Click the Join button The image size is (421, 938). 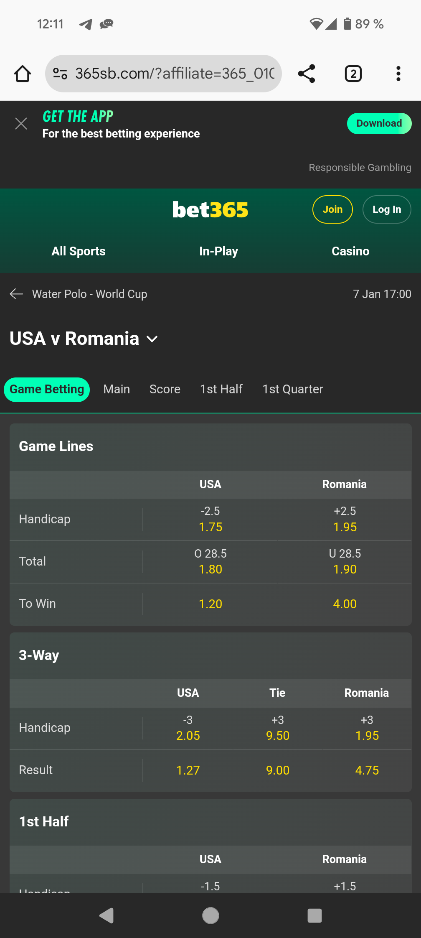pyautogui.click(x=332, y=209)
